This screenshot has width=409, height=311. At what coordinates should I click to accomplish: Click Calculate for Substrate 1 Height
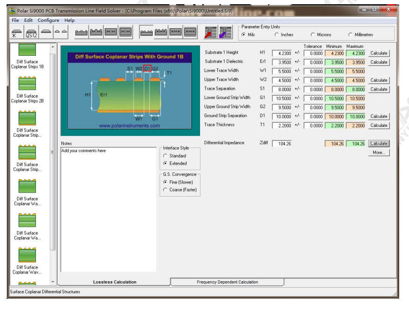[379, 53]
